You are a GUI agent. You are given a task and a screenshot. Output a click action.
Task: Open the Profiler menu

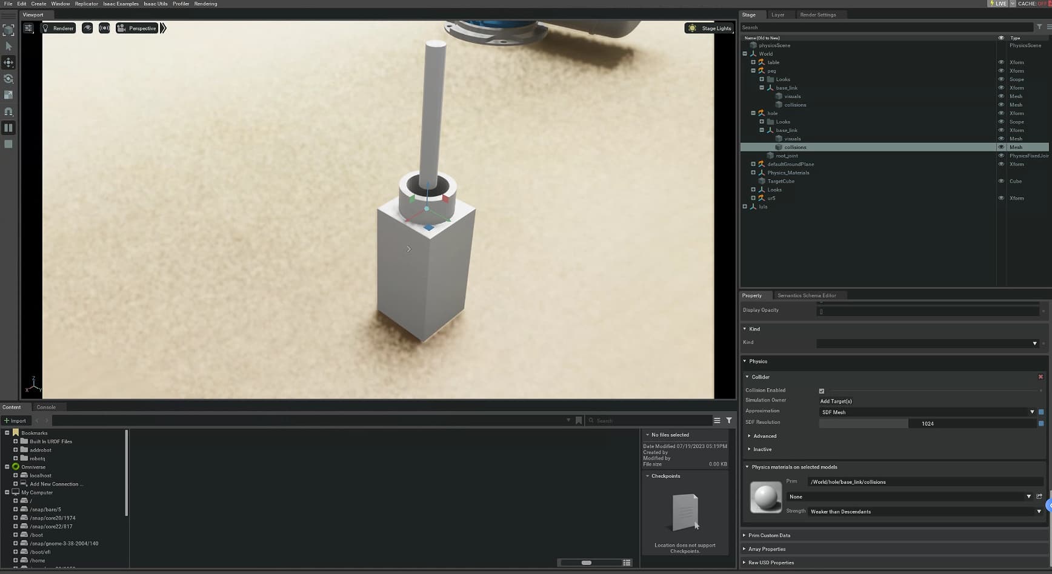(181, 4)
